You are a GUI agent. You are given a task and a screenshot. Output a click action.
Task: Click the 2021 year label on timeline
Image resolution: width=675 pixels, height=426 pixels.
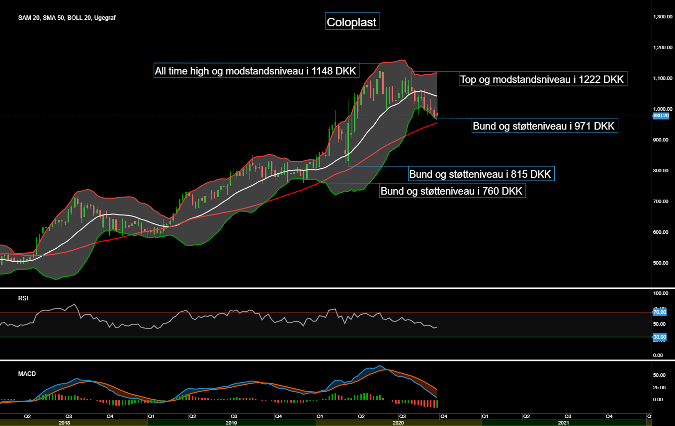(x=564, y=423)
